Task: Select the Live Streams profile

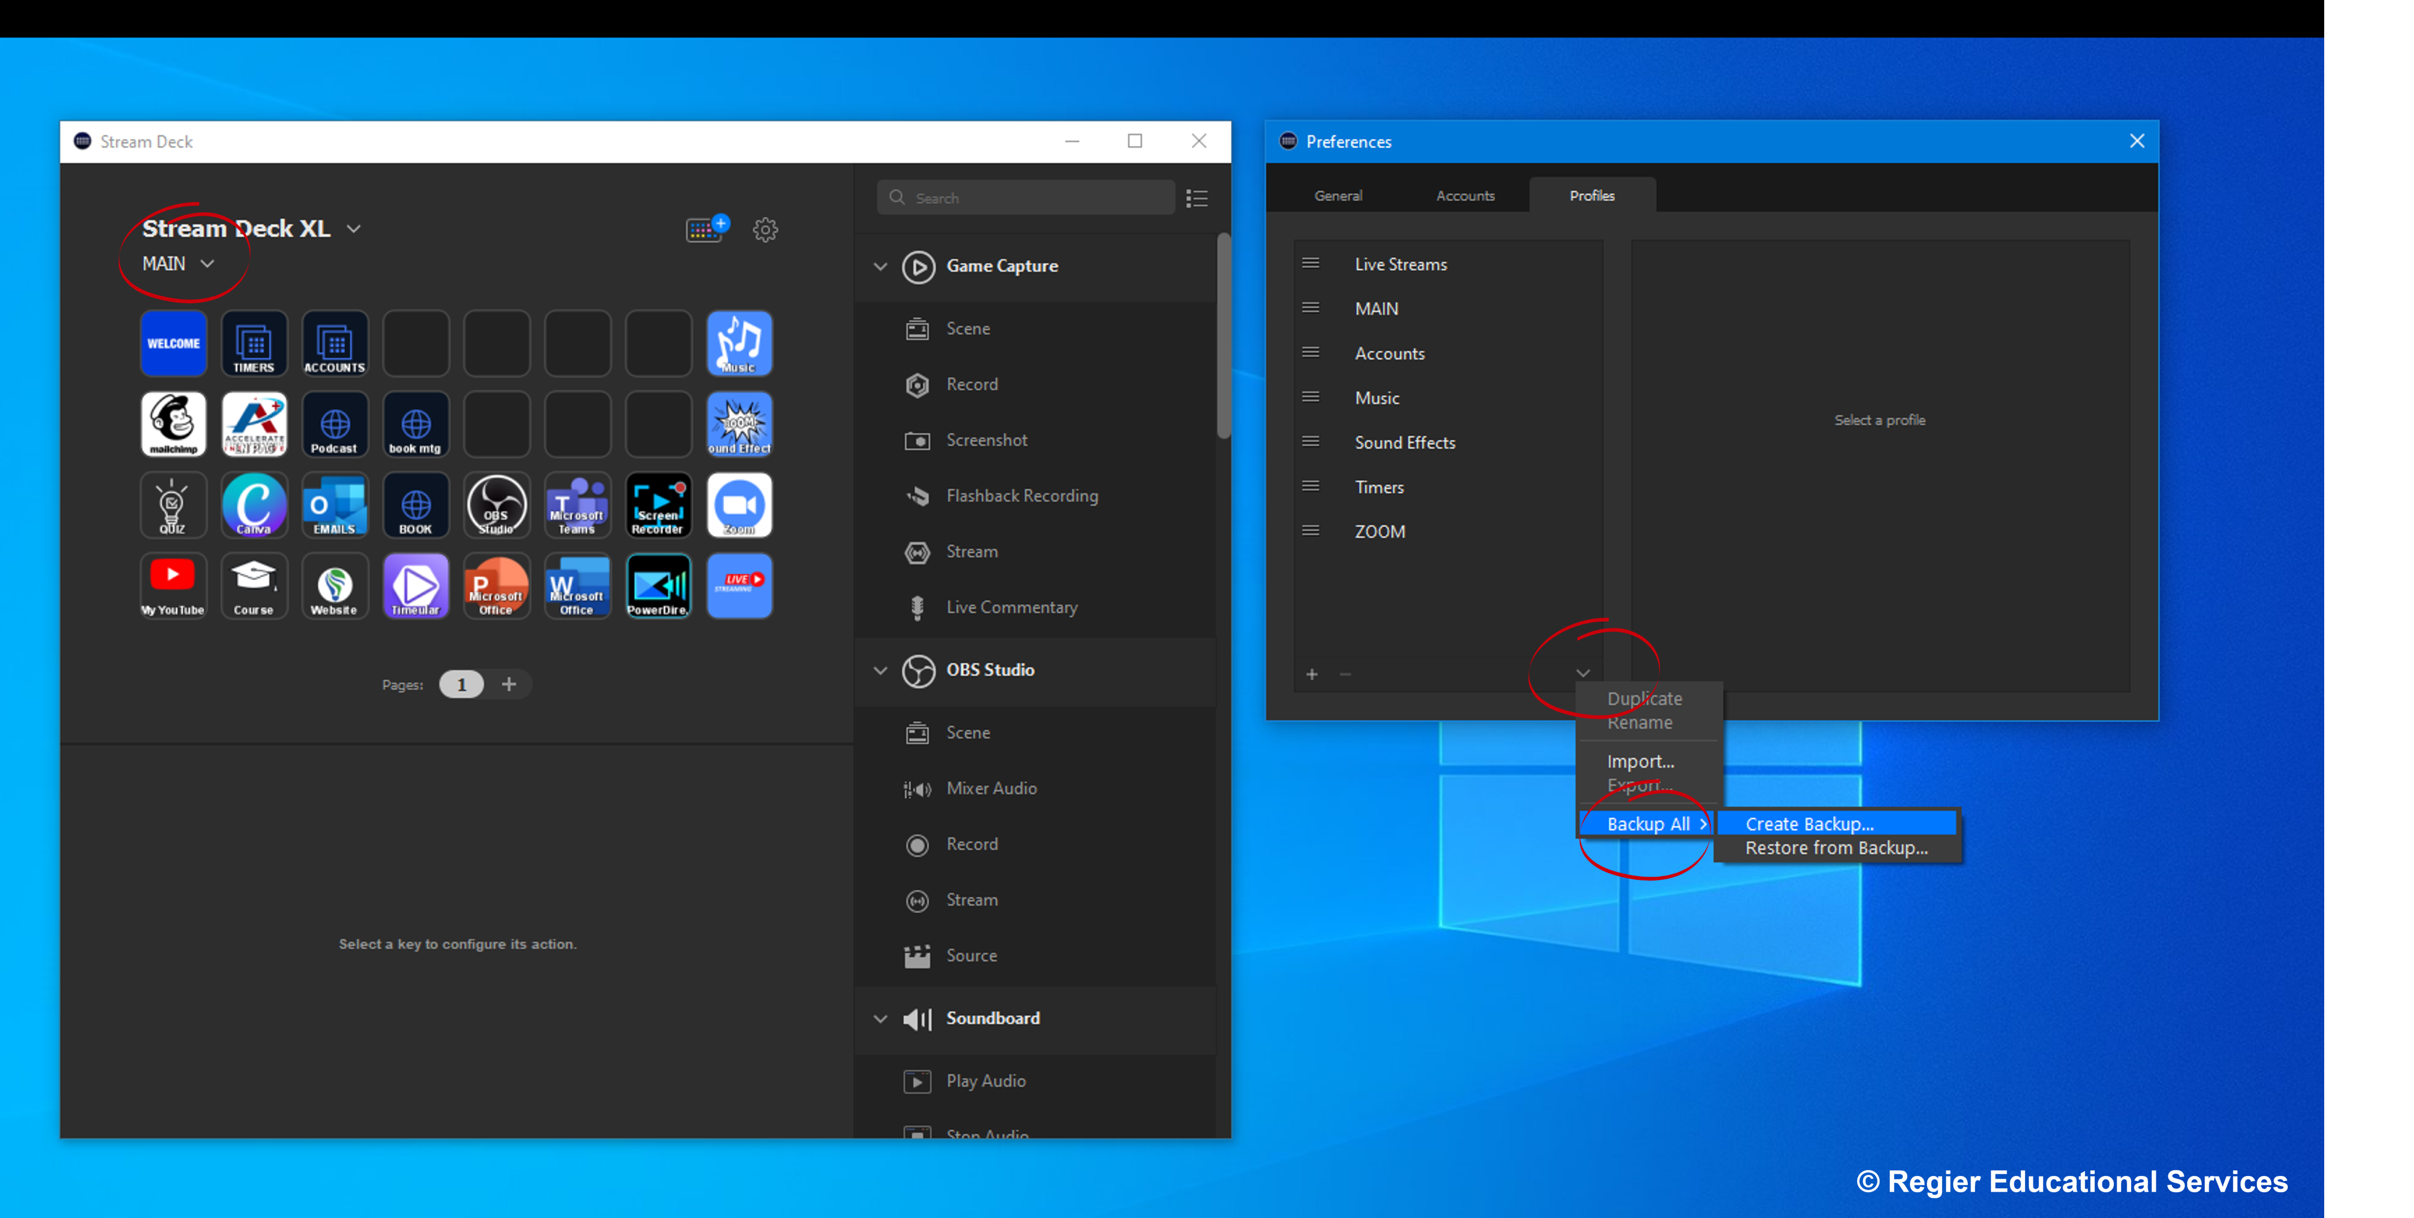Action: click(1449, 265)
